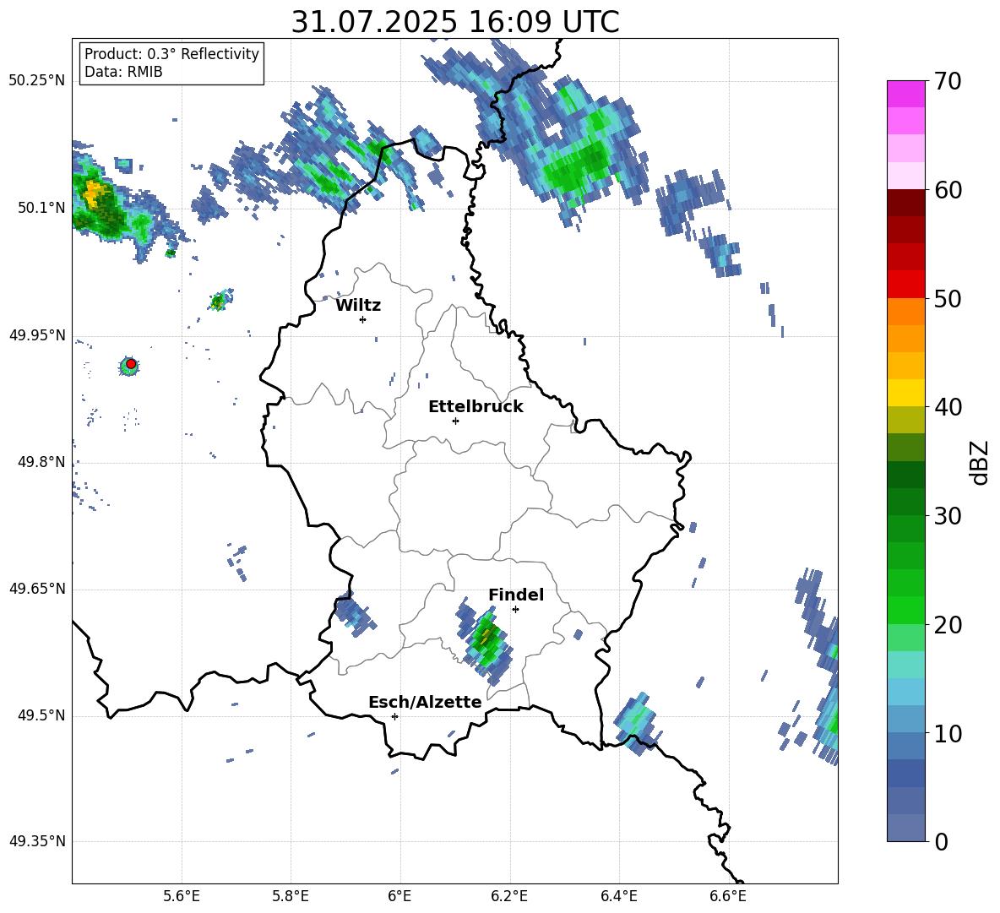The height and width of the screenshot is (913, 1000).
Task: Click the small echo on the southeast border
Action: (x=637, y=722)
